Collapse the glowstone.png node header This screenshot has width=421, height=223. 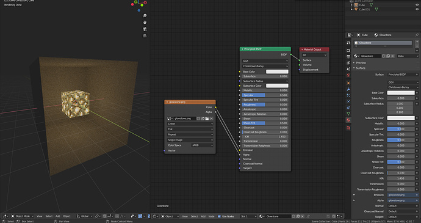pos(167,102)
